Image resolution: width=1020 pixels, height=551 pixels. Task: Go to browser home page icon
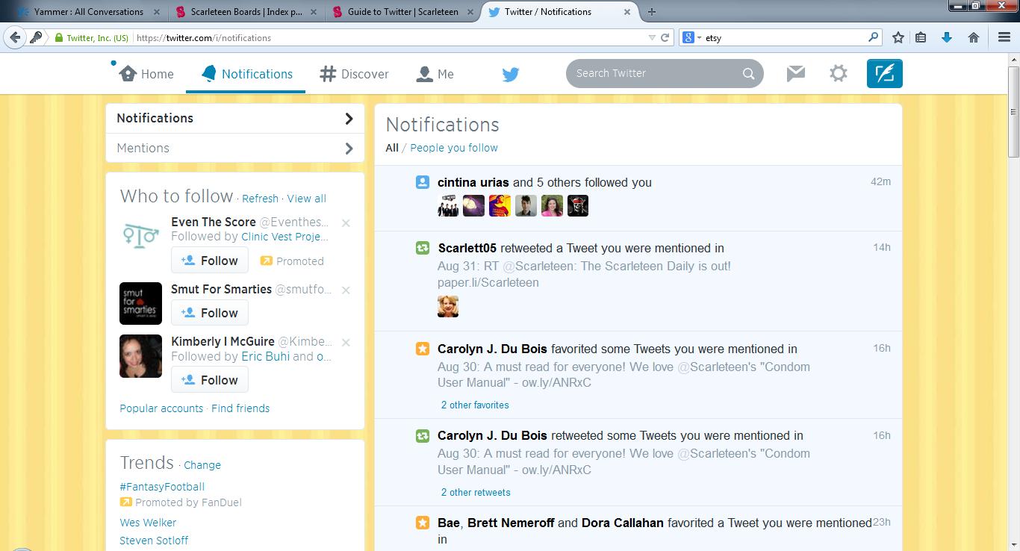click(x=974, y=37)
